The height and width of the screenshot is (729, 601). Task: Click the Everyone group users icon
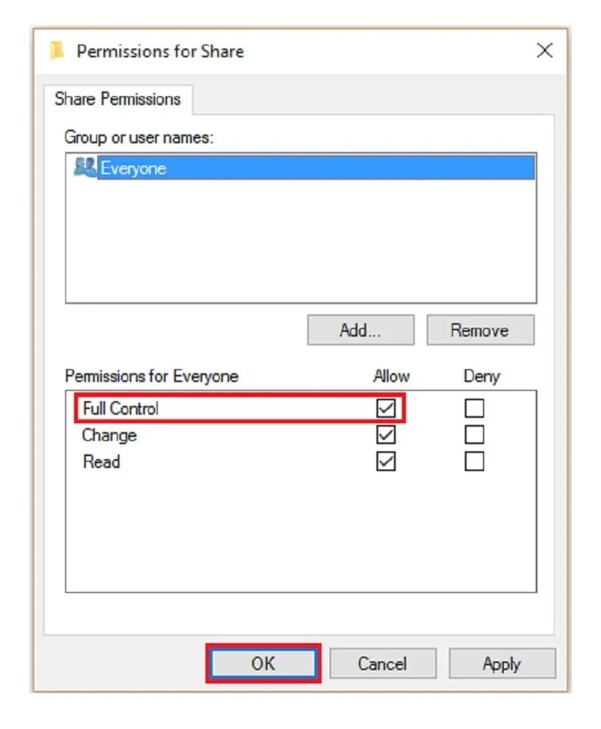pos(84,168)
